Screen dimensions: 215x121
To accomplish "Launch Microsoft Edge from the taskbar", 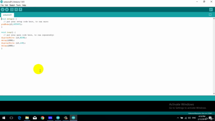I will [x=19, y=118].
